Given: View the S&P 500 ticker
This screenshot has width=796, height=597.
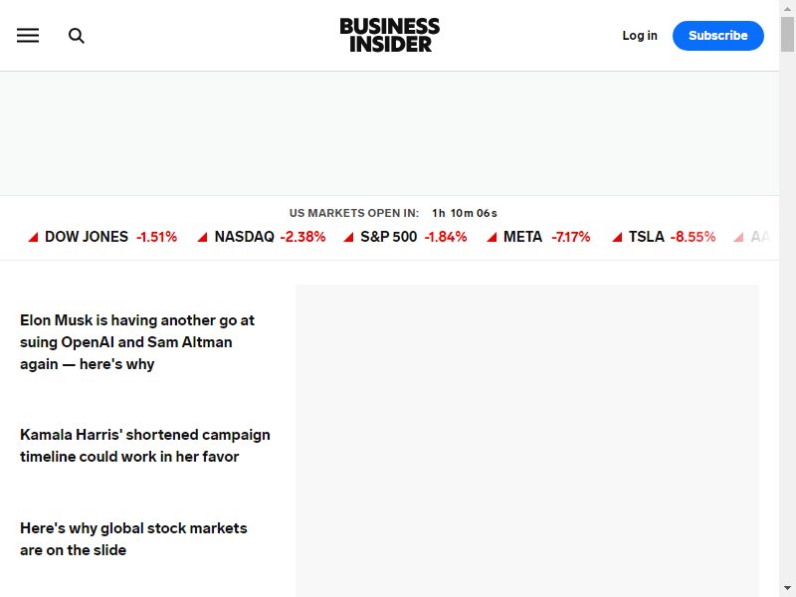Looking at the screenshot, I should 405,237.
